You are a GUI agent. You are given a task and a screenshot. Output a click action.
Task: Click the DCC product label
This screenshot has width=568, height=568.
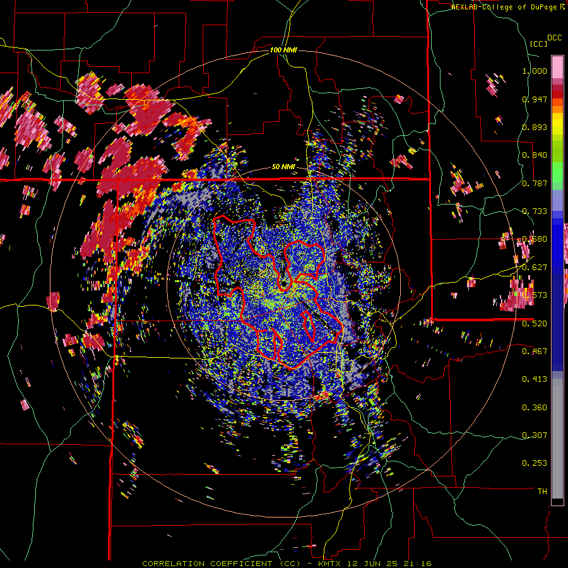tap(554, 38)
